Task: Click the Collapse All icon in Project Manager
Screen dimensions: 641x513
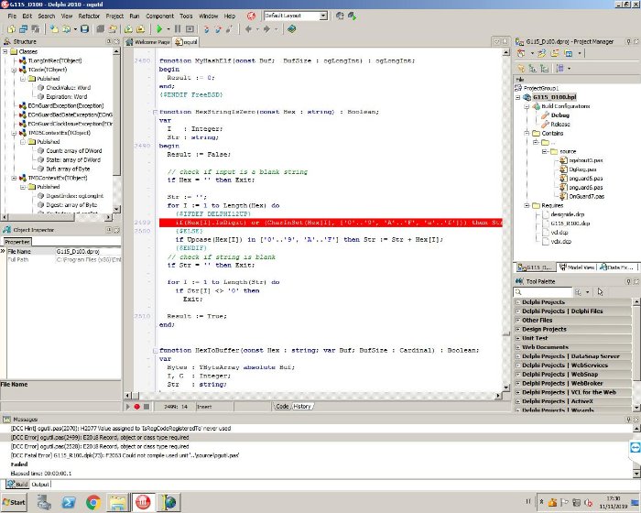Action: (x=544, y=69)
